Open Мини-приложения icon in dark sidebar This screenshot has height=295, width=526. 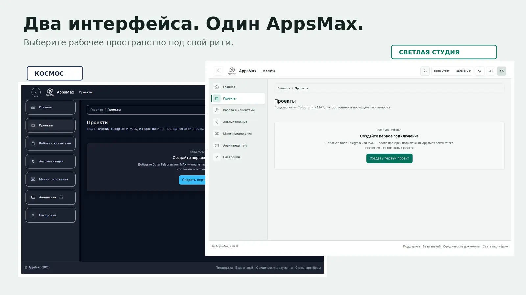click(33, 179)
